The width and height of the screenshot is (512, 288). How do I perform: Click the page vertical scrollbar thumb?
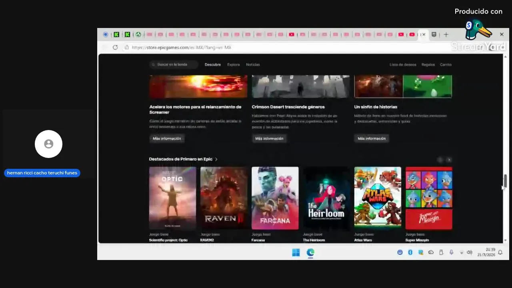point(505,181)
